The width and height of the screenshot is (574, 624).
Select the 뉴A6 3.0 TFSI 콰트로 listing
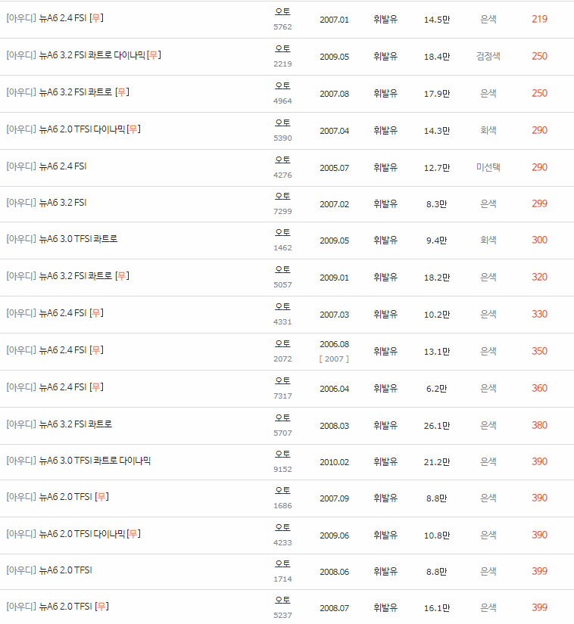tap(80, 240)
